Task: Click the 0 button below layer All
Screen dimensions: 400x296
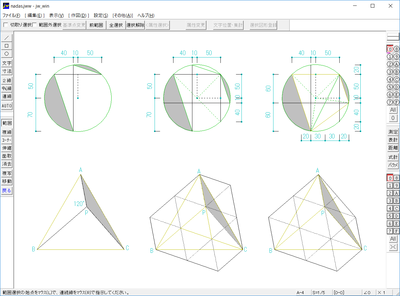Action: click(x=393, y=118)
